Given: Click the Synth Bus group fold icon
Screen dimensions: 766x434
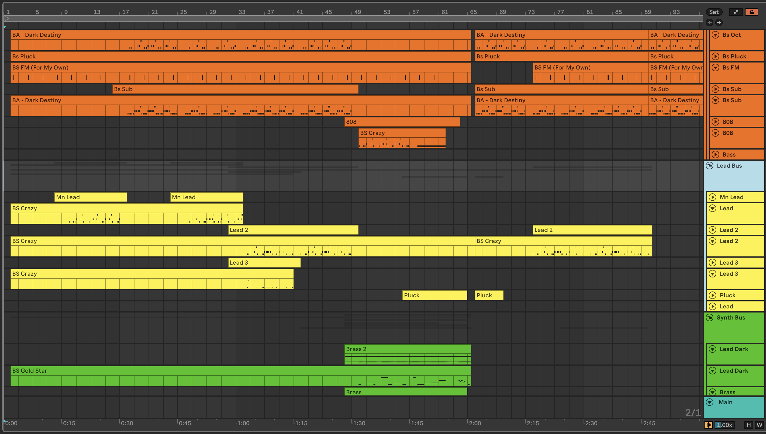Looking at the screenshot, I should pos(710,317).
